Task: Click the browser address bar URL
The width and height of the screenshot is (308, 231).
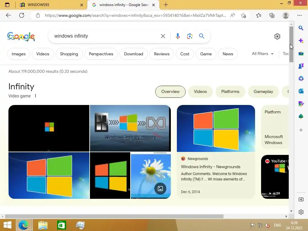Action: click(136, 15)
